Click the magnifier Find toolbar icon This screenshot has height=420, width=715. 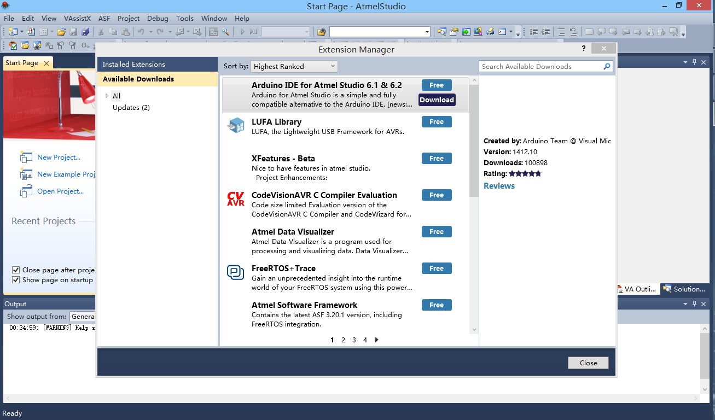(225, 32)
